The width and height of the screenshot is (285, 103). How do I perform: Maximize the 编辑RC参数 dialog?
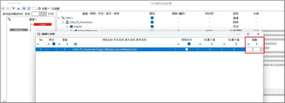[248, 34]
